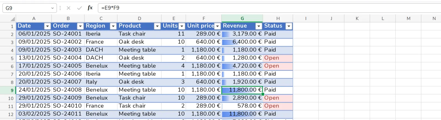Click the Paid status for SO-24008
Image resolution: width=441 pixels, height=120 pixels.
tap(278, 90)
